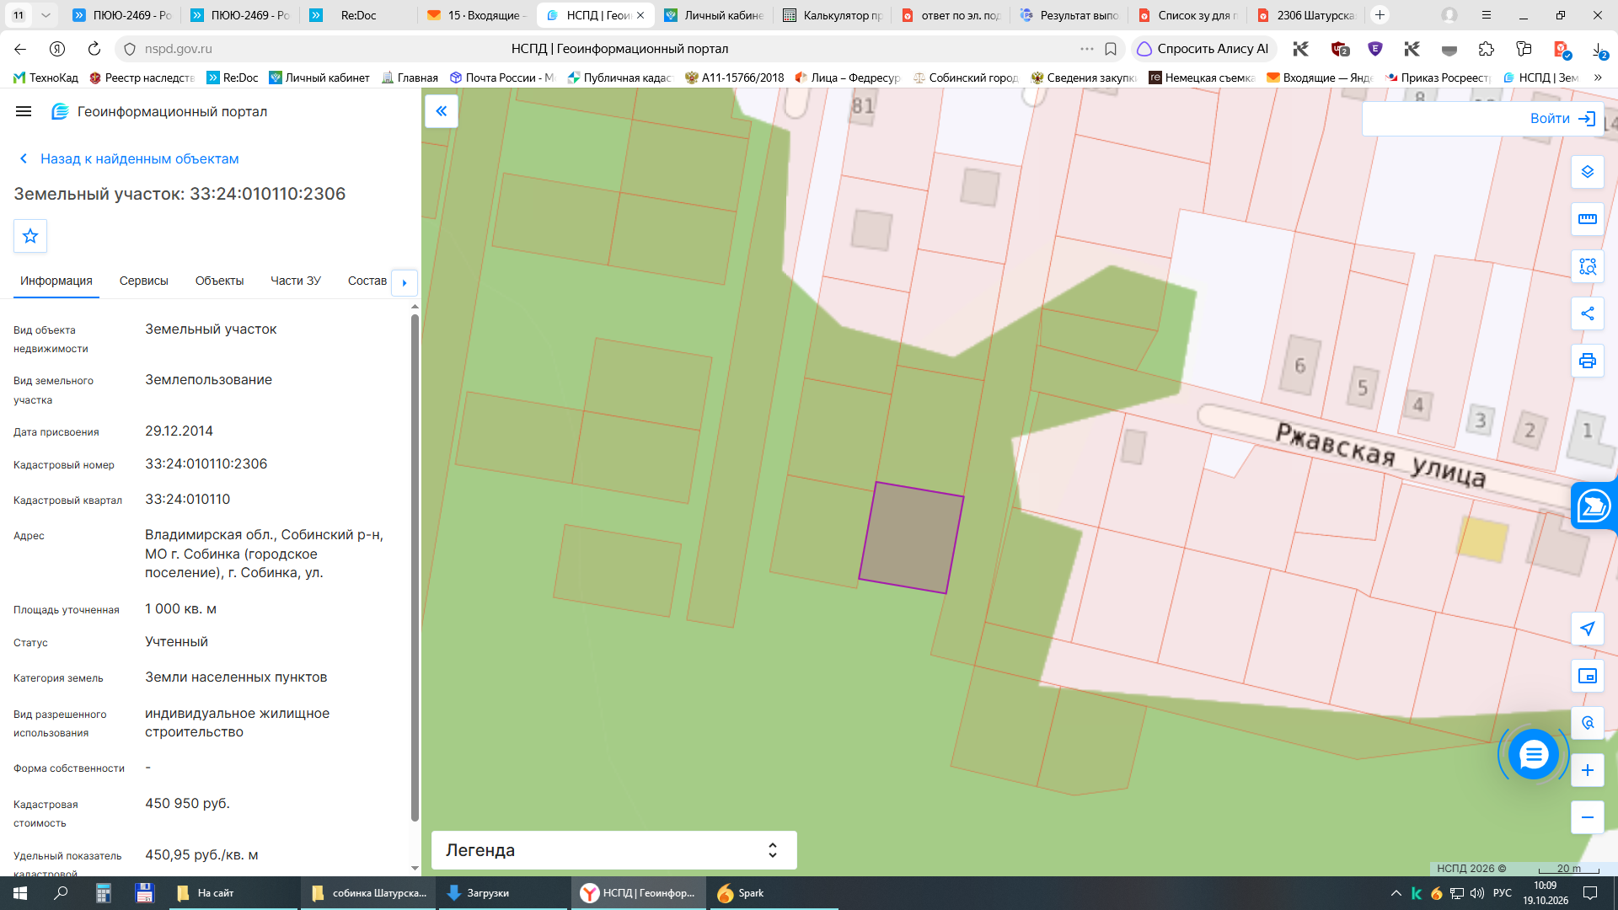Image resolution: width=1618 pixels, height=910 pixels.
Task: Open the hamburger menu of the portal
Action: (x=24, y=111)
